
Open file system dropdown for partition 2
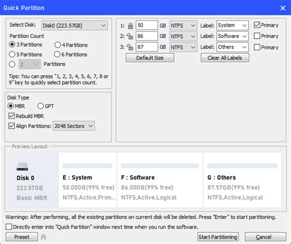(x=184, y=36)
